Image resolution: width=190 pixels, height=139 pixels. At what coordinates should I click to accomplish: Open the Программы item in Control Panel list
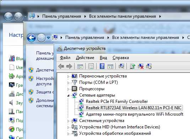click(x=16, y=129)
